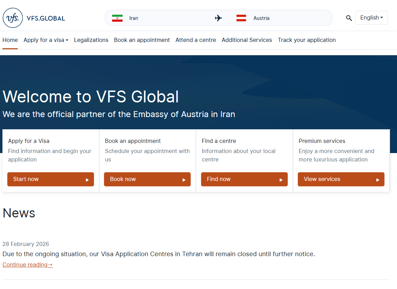This screenshot has height=289, width=397.
Task: Click the Start now button
Action: (51, 179)
